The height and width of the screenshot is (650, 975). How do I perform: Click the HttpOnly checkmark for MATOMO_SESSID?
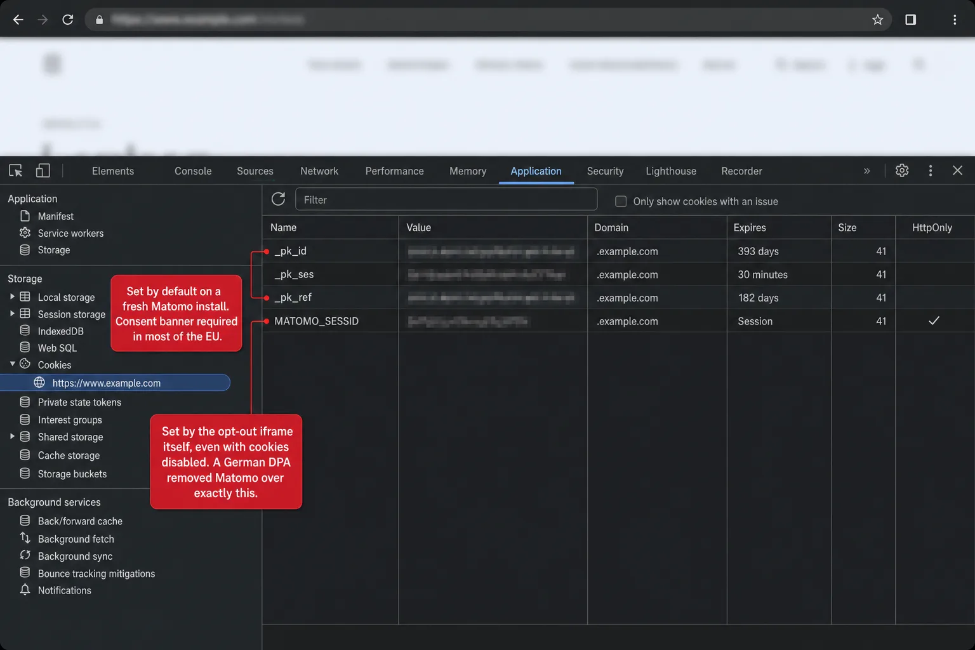[934, 321]
